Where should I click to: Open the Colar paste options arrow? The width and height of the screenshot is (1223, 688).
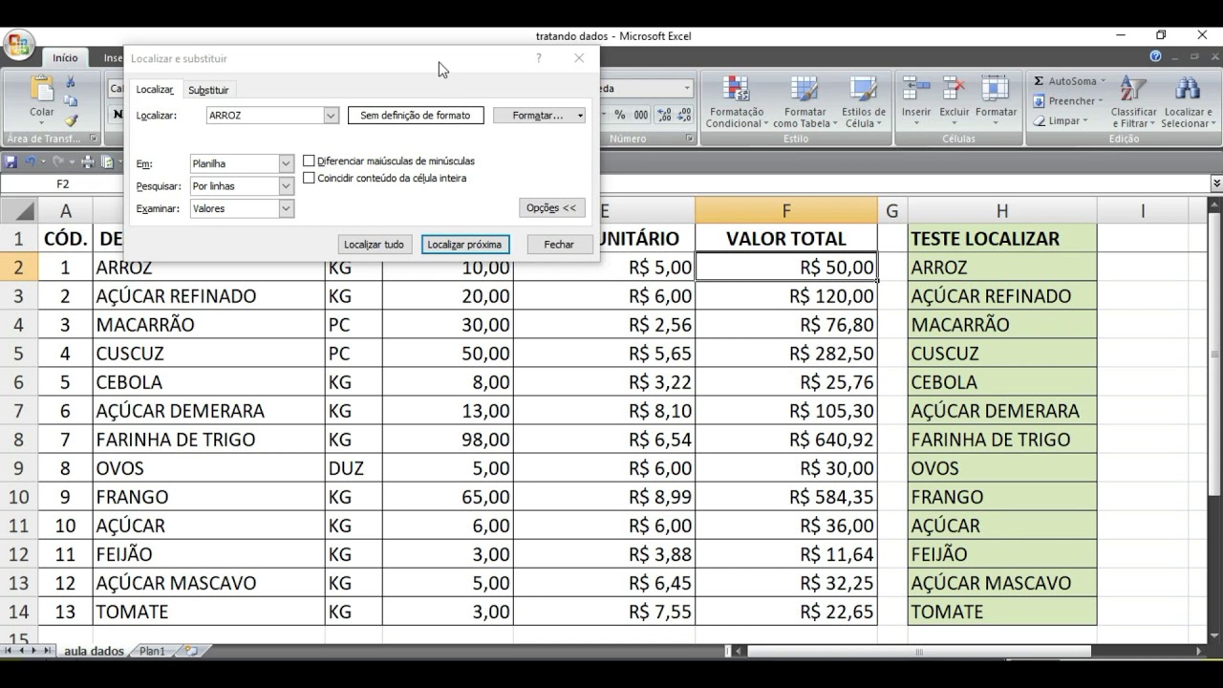click(x=42, y=123)
